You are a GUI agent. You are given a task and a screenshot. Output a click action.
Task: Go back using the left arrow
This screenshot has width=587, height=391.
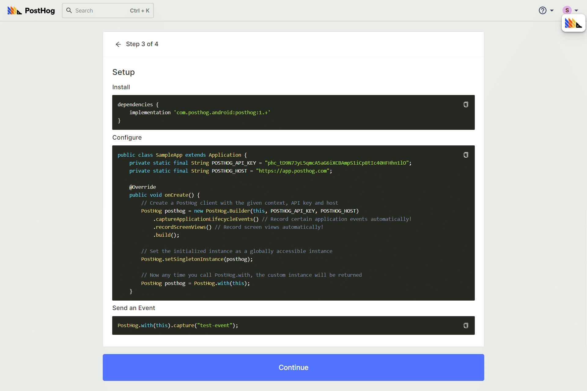[118, 44]
